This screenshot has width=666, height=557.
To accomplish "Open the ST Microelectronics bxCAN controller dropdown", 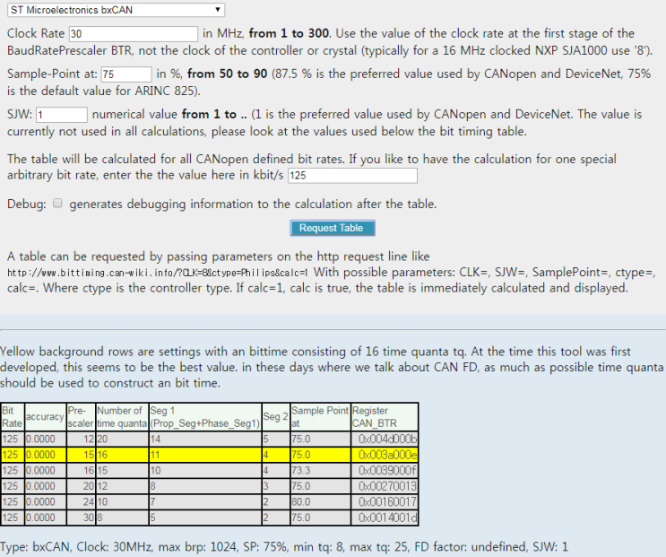I will click(116, 10).
